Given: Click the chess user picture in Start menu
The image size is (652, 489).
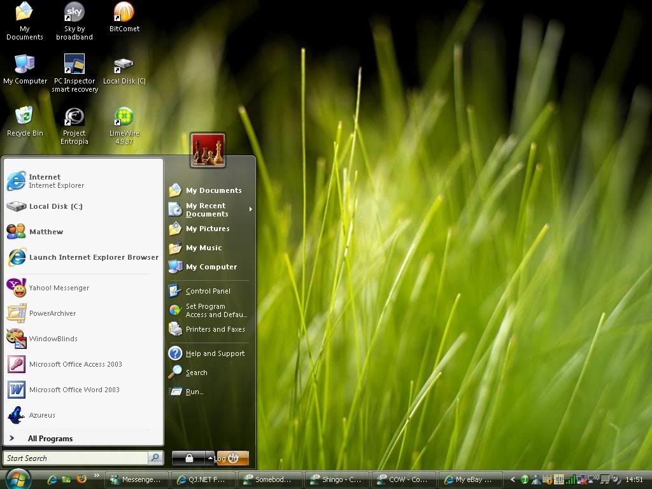Looking at the screenshot, I should pyautogui.click(x=208, y=150).
